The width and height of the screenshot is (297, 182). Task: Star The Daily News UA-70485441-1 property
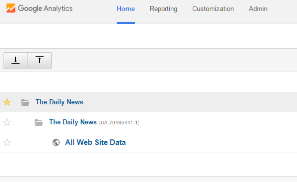coord(7,122)
